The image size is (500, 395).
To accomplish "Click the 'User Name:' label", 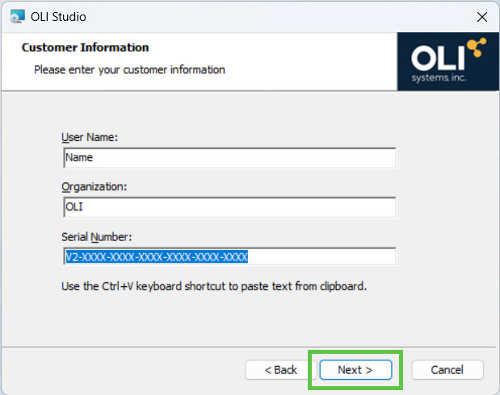I will click(90, 137).
